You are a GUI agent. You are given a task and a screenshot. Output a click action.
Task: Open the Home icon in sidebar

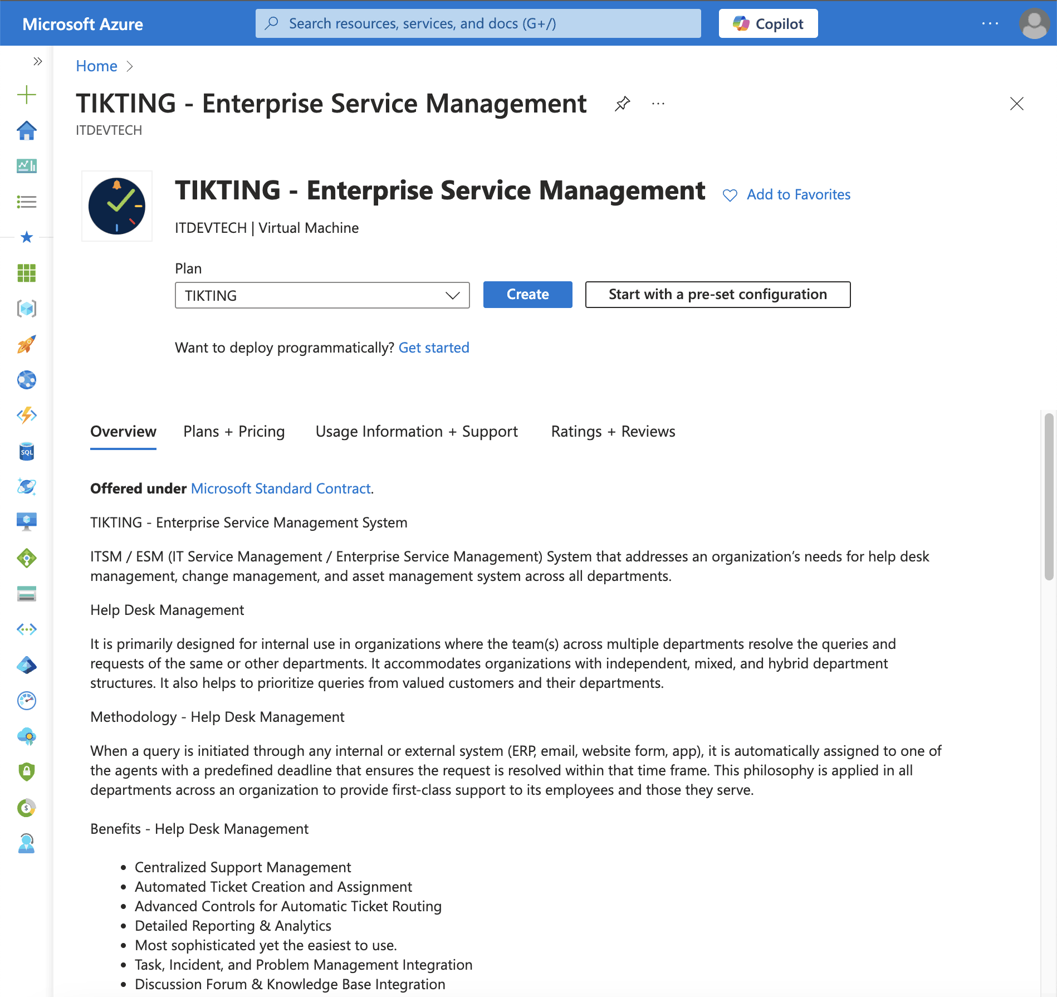tap(26, 131)
